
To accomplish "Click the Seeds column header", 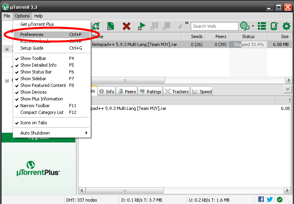I will pyautogui.click(x=193, y=37).
